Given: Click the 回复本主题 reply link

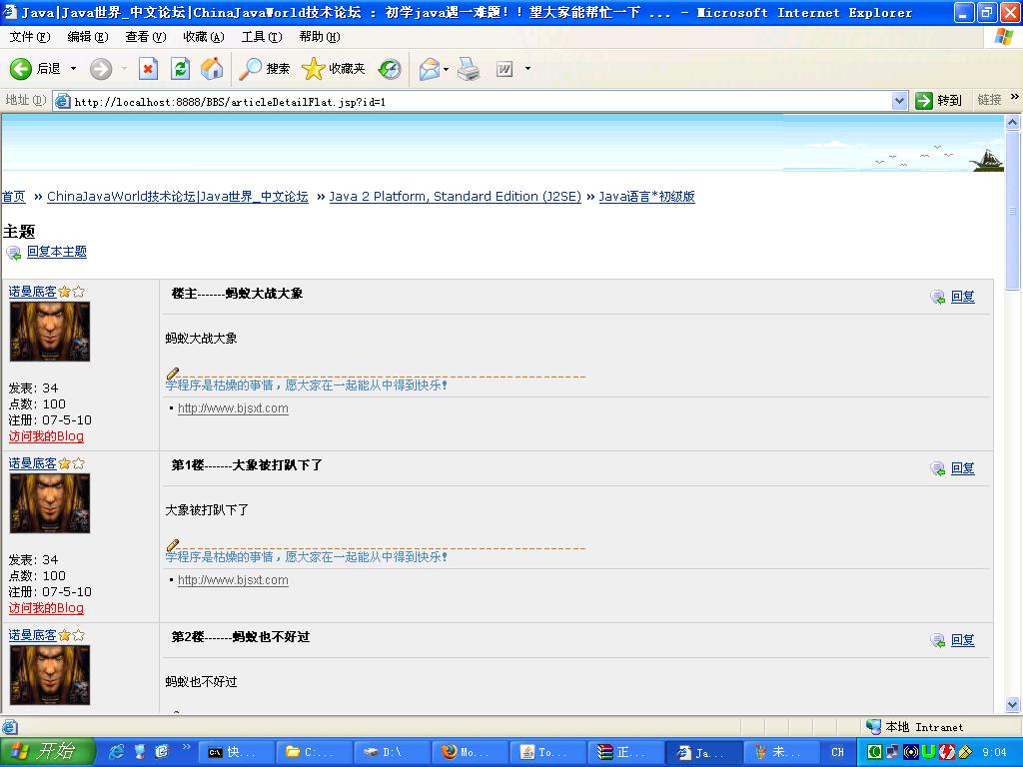Looking at the screenshot, I should (x=56, y=252).
